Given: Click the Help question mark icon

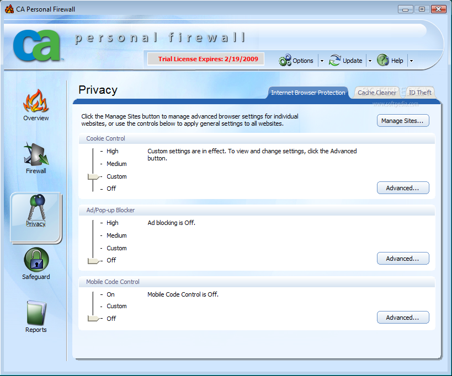Looking at the screenshot, I should (383, 60).
